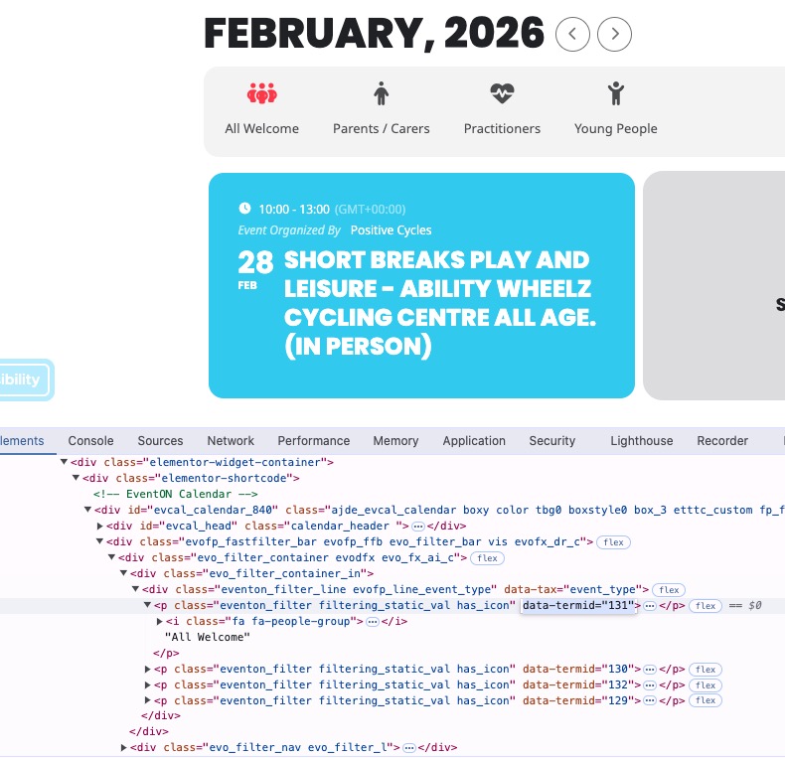Click Positive Cycles organizer name
The image size is (785, 758).
coord(391,230)
